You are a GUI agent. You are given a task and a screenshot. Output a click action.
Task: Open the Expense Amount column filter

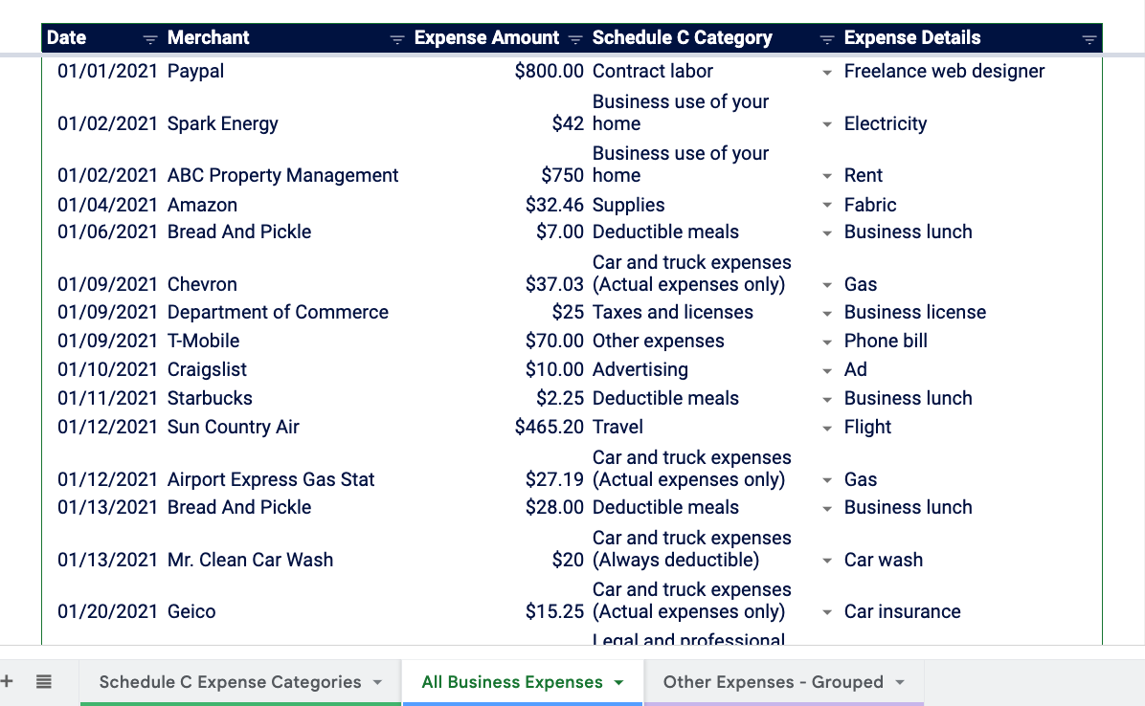(x=574, y=40)
